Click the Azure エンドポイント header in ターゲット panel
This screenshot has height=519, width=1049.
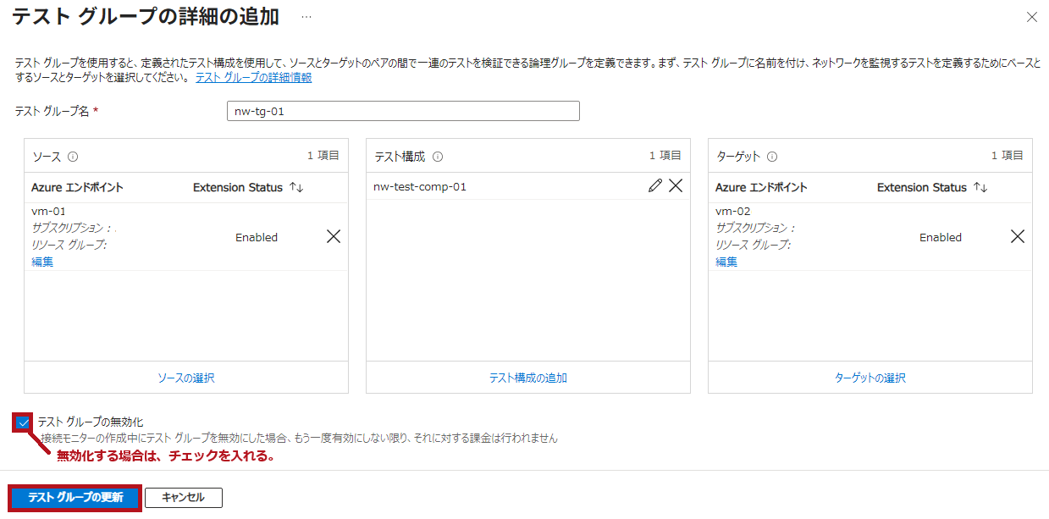point(761,187)
